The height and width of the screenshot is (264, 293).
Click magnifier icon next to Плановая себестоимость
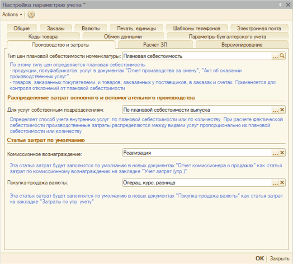283,56
